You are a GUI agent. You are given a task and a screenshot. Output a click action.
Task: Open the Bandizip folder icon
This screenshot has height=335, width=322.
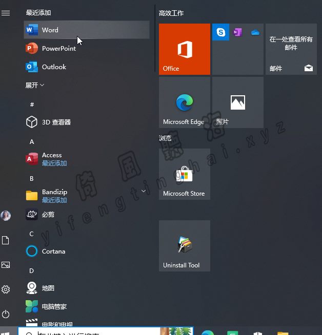pyautogui.click(x=32, y=195)
